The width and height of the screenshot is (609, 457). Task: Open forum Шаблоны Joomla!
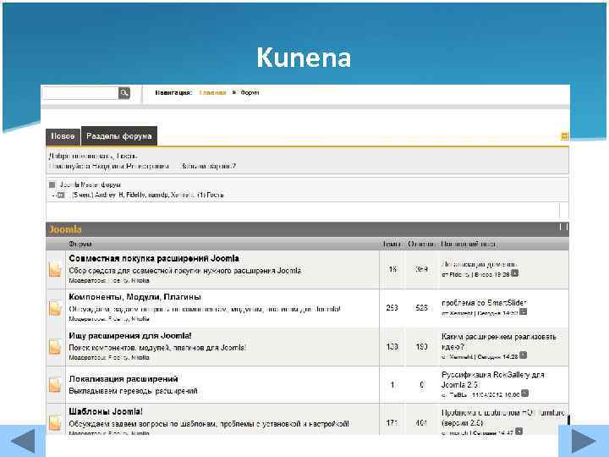coord(106,411)
